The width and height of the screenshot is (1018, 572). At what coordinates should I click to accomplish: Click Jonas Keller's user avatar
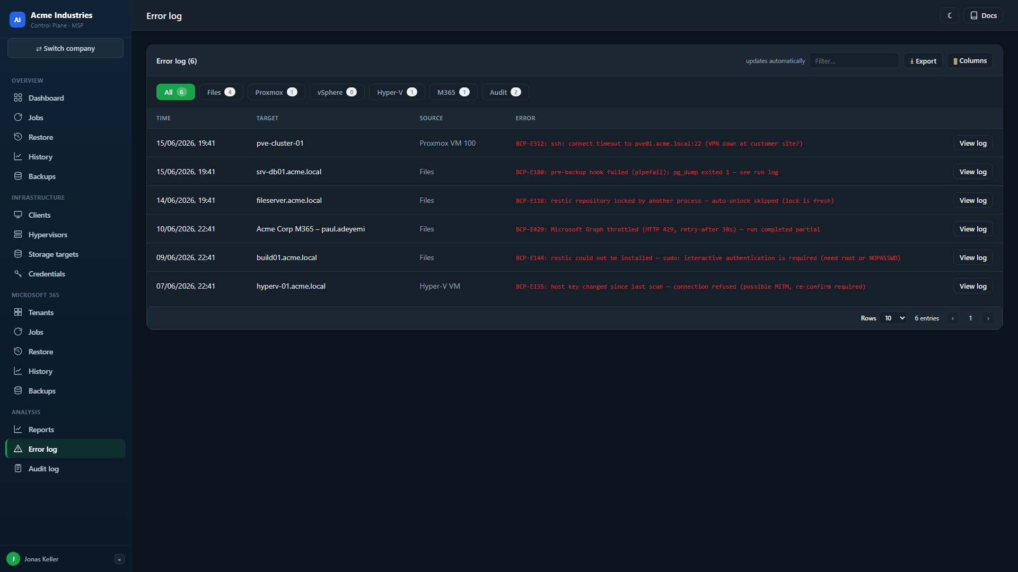pos(13,559)
